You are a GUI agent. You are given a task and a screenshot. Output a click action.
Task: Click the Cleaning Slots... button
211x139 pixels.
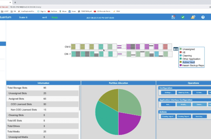tap(184, 92)
